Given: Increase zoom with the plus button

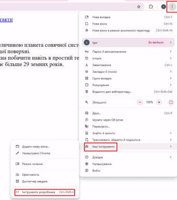Looking at the screenshot, I should pos(159,102).
